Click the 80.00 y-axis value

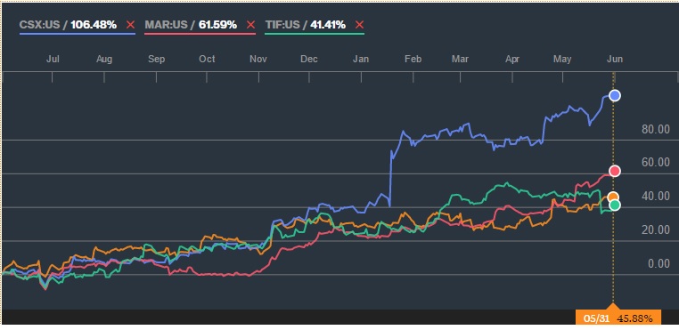click(655, 129)
